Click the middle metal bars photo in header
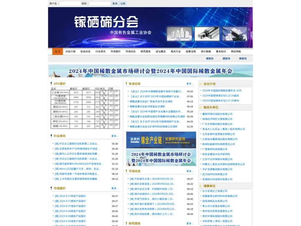 coord(207,34)
